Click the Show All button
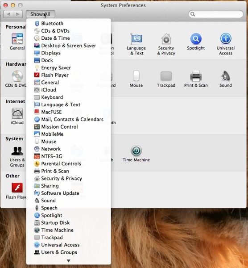This screenshot has height=268, width=248. [x=41, y=14]
